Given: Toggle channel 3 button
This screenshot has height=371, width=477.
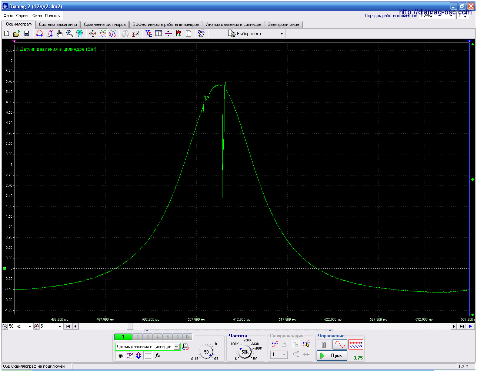Looking at the screenshot, I should [x=147, y=337].
